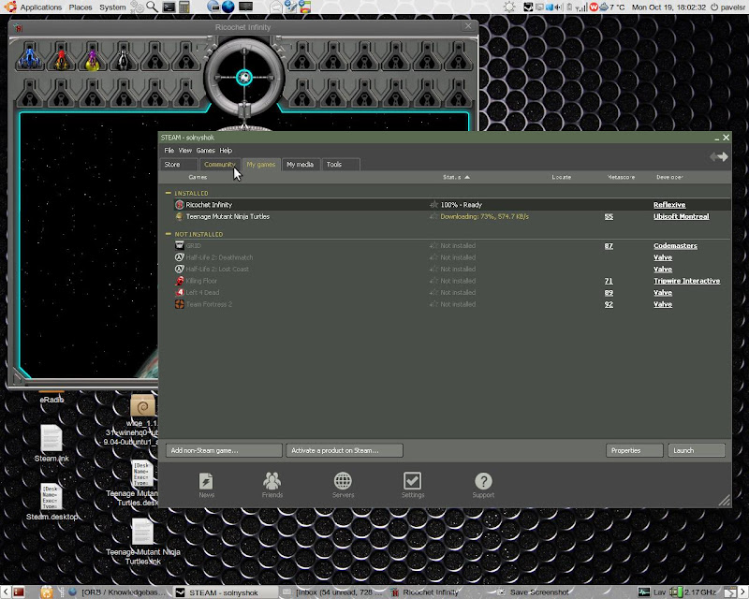Sort by the Metascore column header
The height and width of the screenshot is (599, 749).
(x=621, y=177)
